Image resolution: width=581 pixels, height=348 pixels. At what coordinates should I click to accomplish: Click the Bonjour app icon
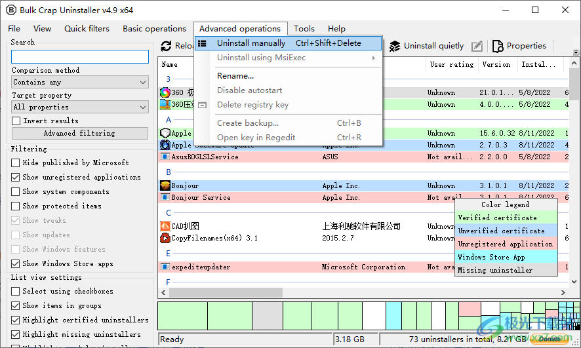(x=165, y=185)
